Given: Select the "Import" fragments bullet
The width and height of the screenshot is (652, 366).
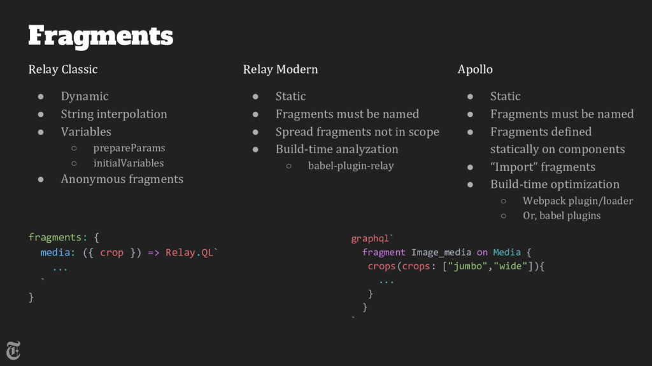Looking at the screenshot, I should pyautogui.click(x=542, y=167).
